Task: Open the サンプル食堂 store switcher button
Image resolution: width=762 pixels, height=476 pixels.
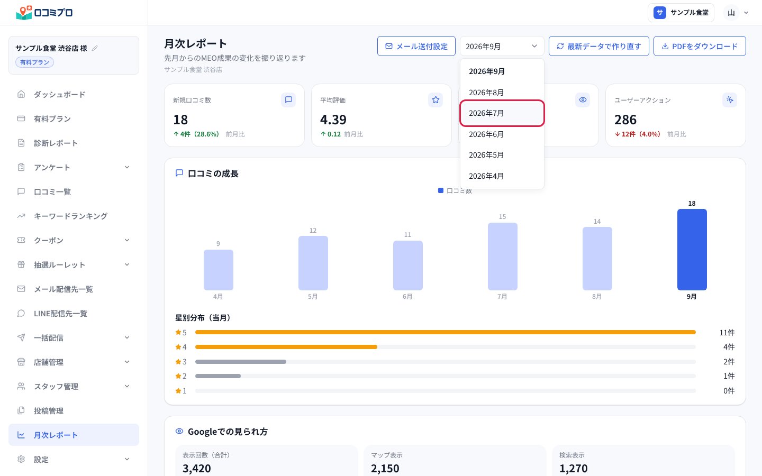Action: (681, 13)
